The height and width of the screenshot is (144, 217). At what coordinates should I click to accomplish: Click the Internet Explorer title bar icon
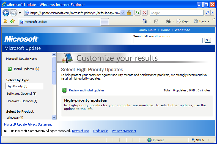4,5
